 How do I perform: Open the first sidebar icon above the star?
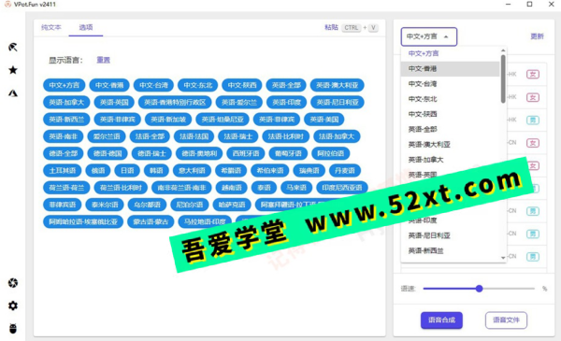click(13, 48)
